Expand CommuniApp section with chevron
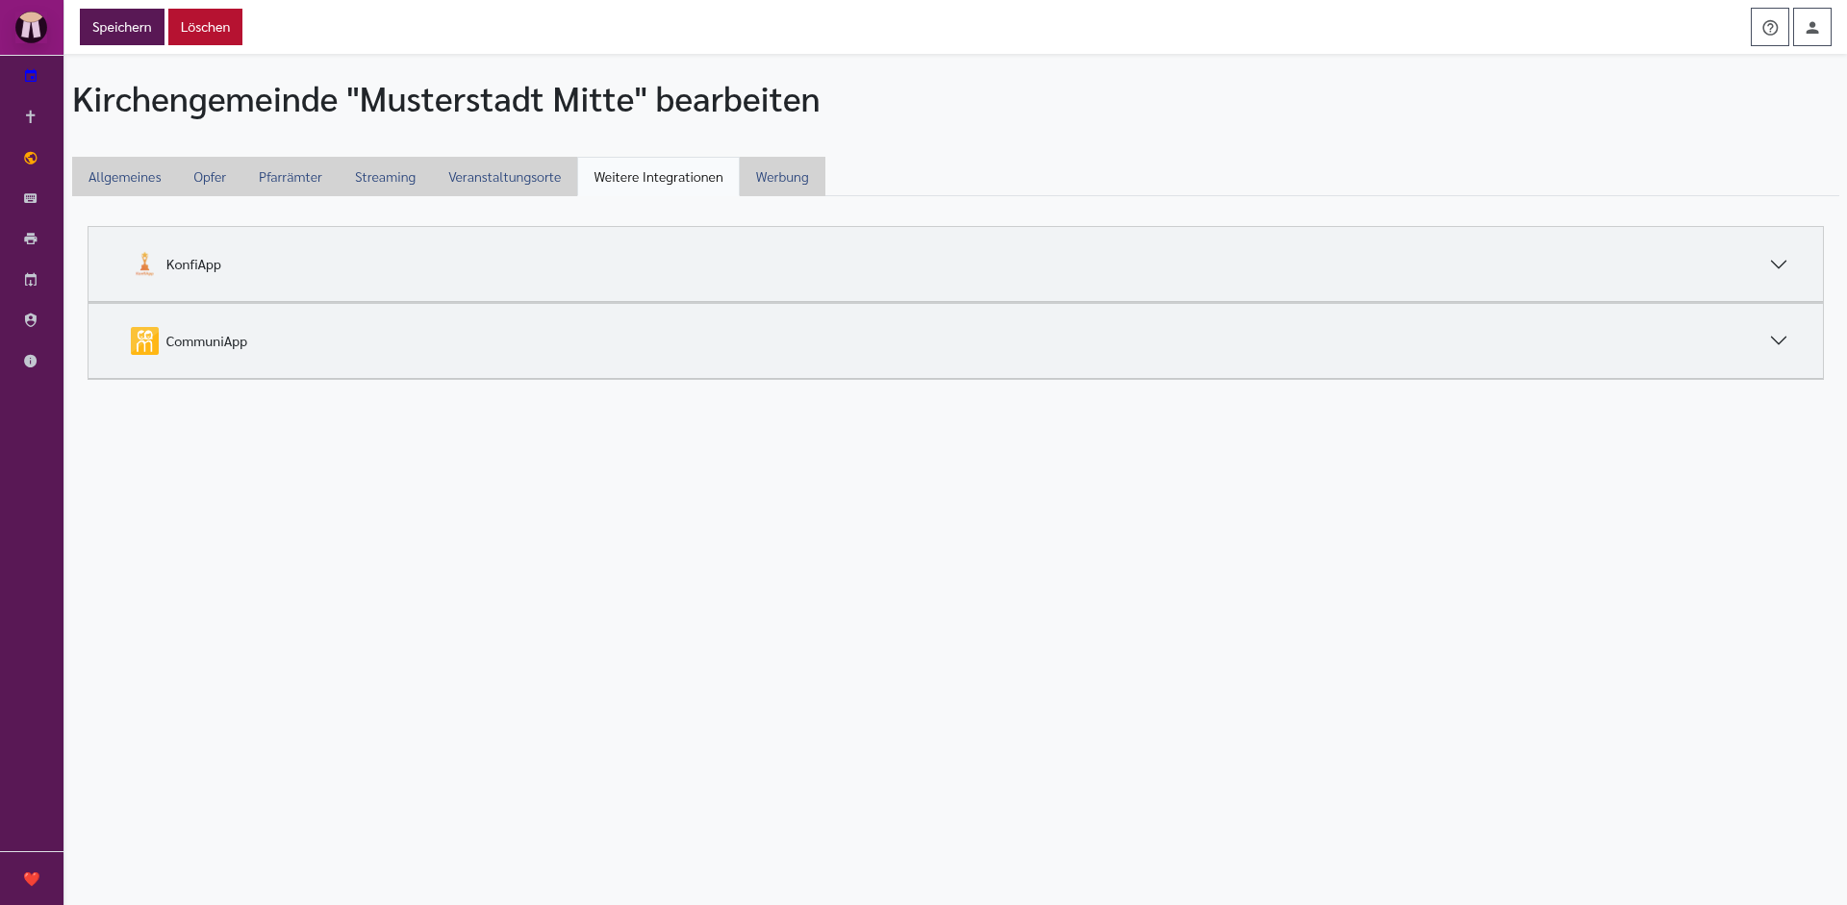This screenshot has width=1847, height=905. pos(1778,340)
